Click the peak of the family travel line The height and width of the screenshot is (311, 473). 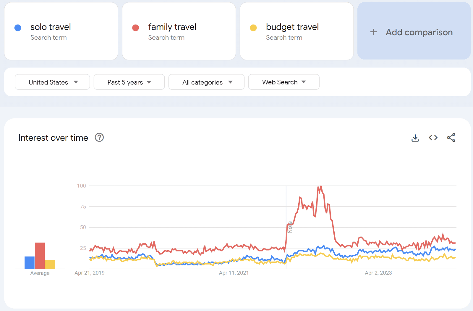pos(320,186)
